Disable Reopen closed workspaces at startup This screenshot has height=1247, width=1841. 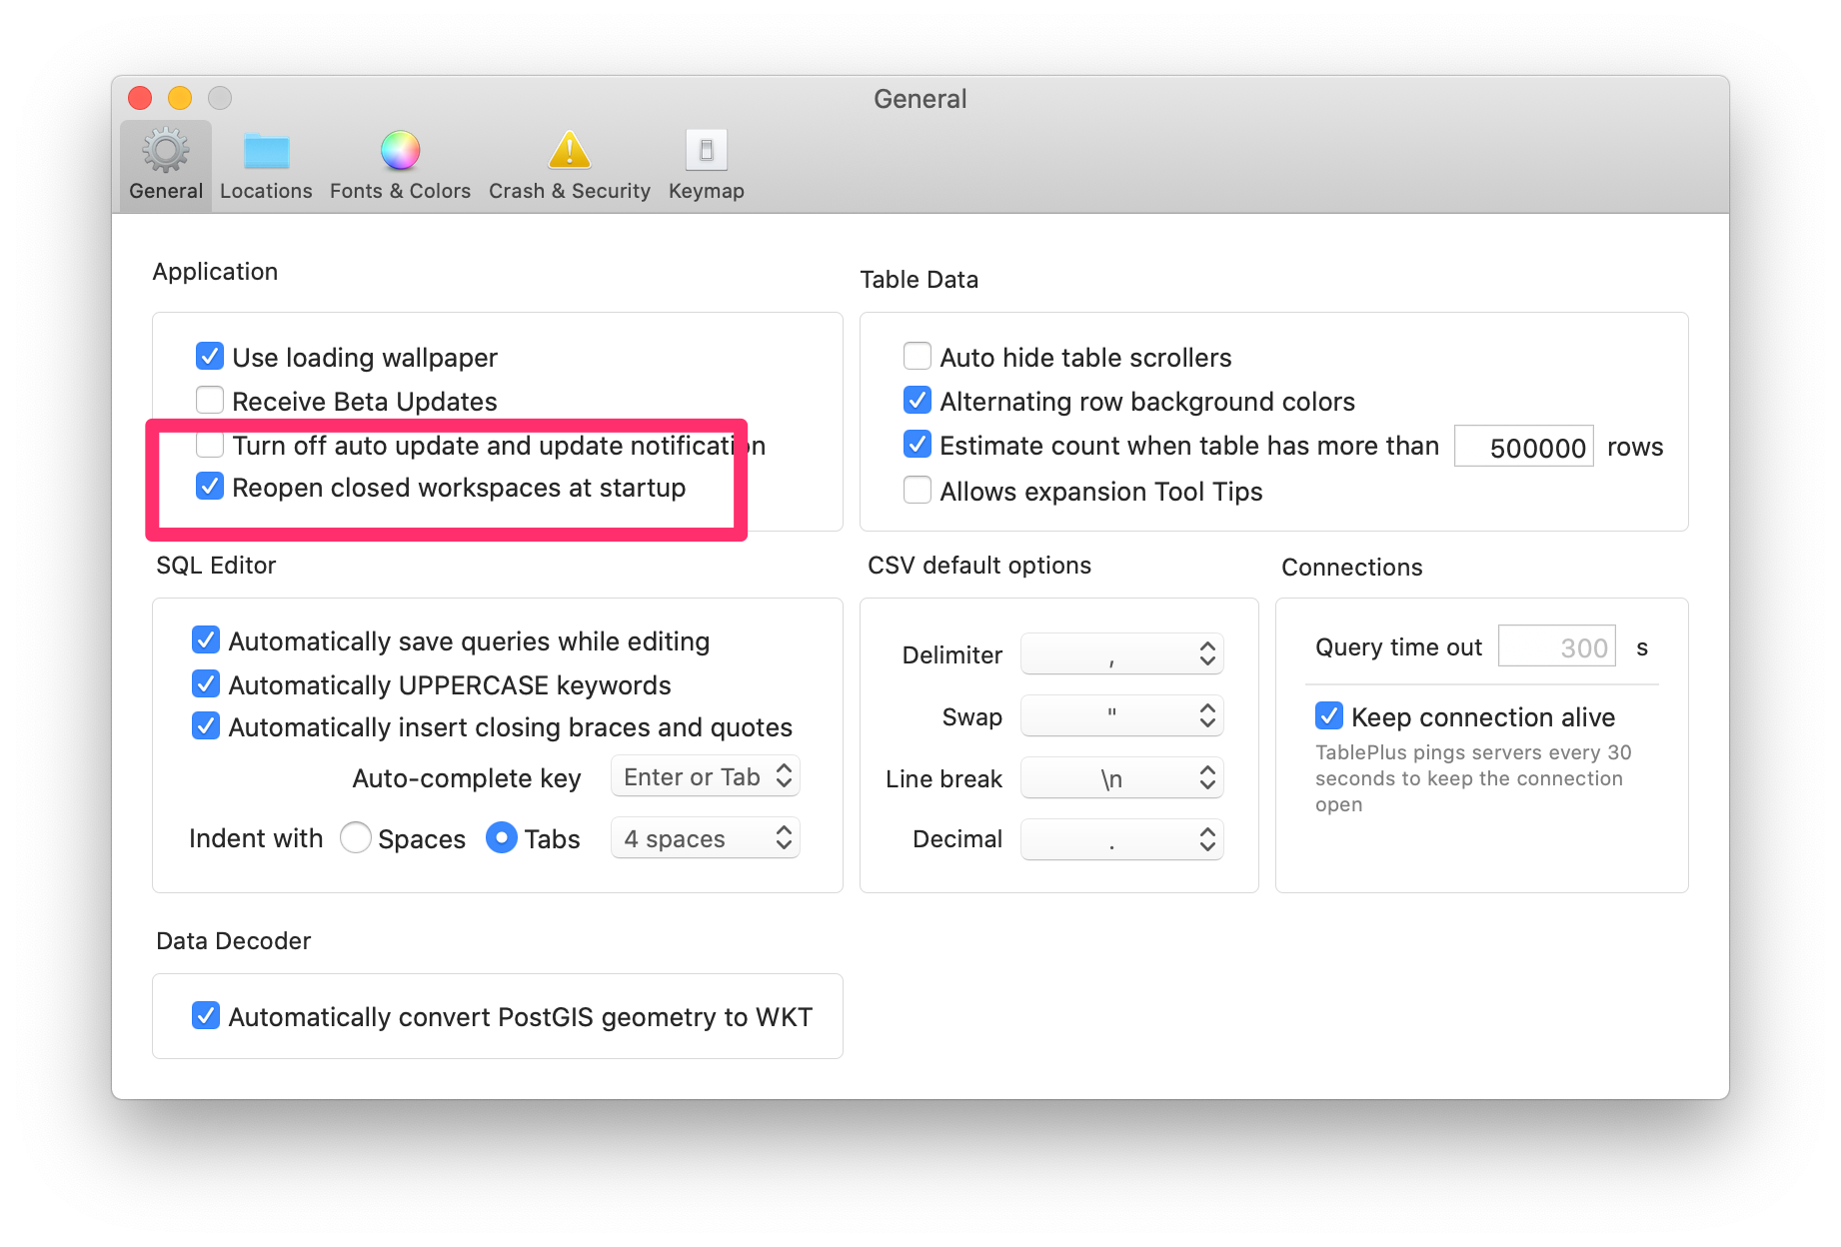point(210,487)
